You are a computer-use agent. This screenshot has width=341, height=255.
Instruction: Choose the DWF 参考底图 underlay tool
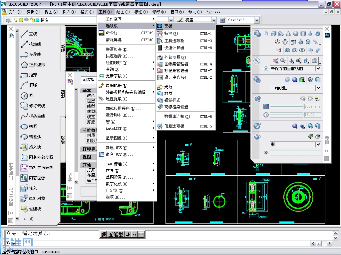[37, 168]
